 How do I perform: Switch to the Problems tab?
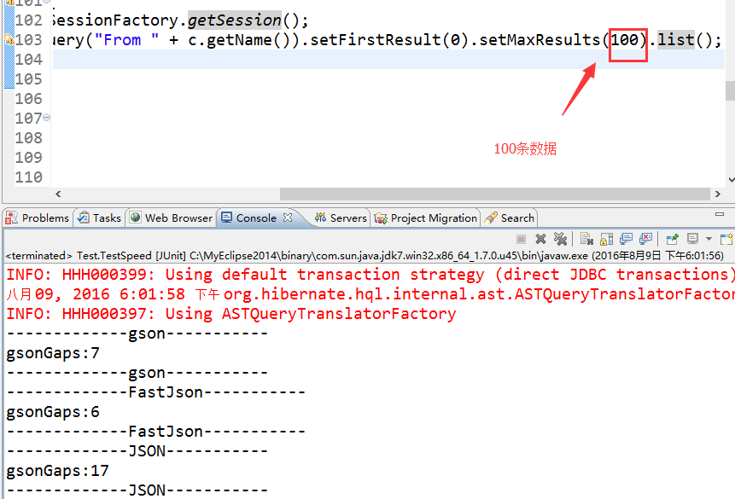(37, 218)
